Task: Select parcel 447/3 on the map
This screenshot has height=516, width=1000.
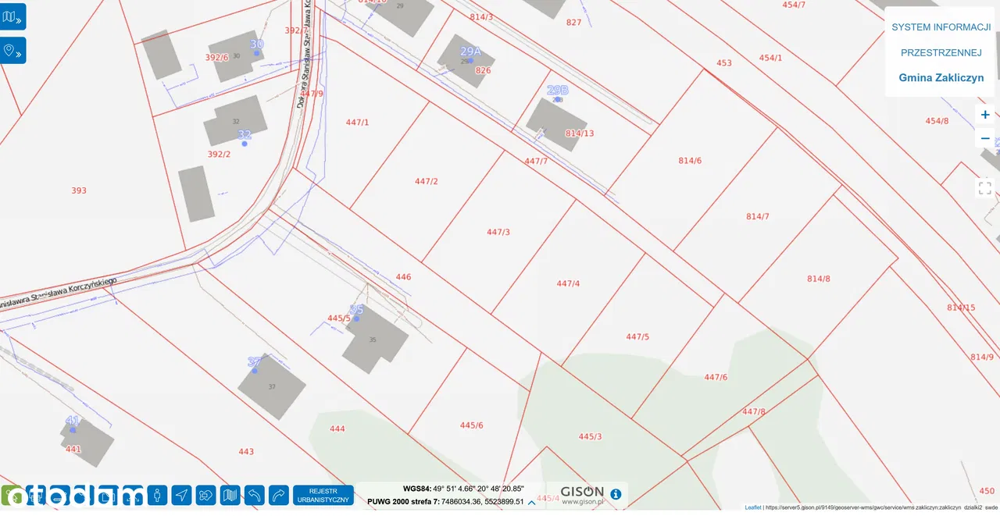Action: point(498,232)
